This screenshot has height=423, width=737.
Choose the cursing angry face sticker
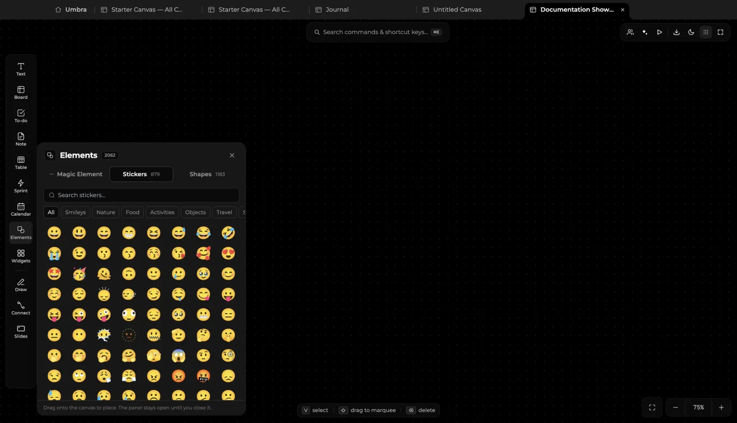(x=203, y=376)
